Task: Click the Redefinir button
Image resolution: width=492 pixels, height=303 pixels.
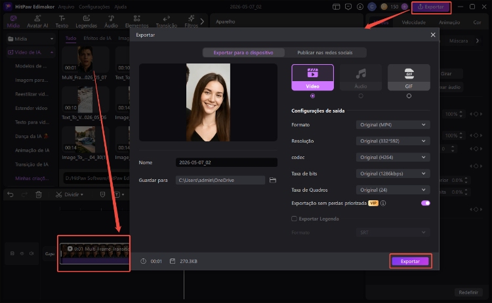Action: (468, 292)
